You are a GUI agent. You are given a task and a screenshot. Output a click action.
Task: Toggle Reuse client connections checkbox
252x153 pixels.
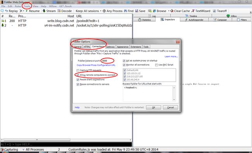tap(78, 80)
